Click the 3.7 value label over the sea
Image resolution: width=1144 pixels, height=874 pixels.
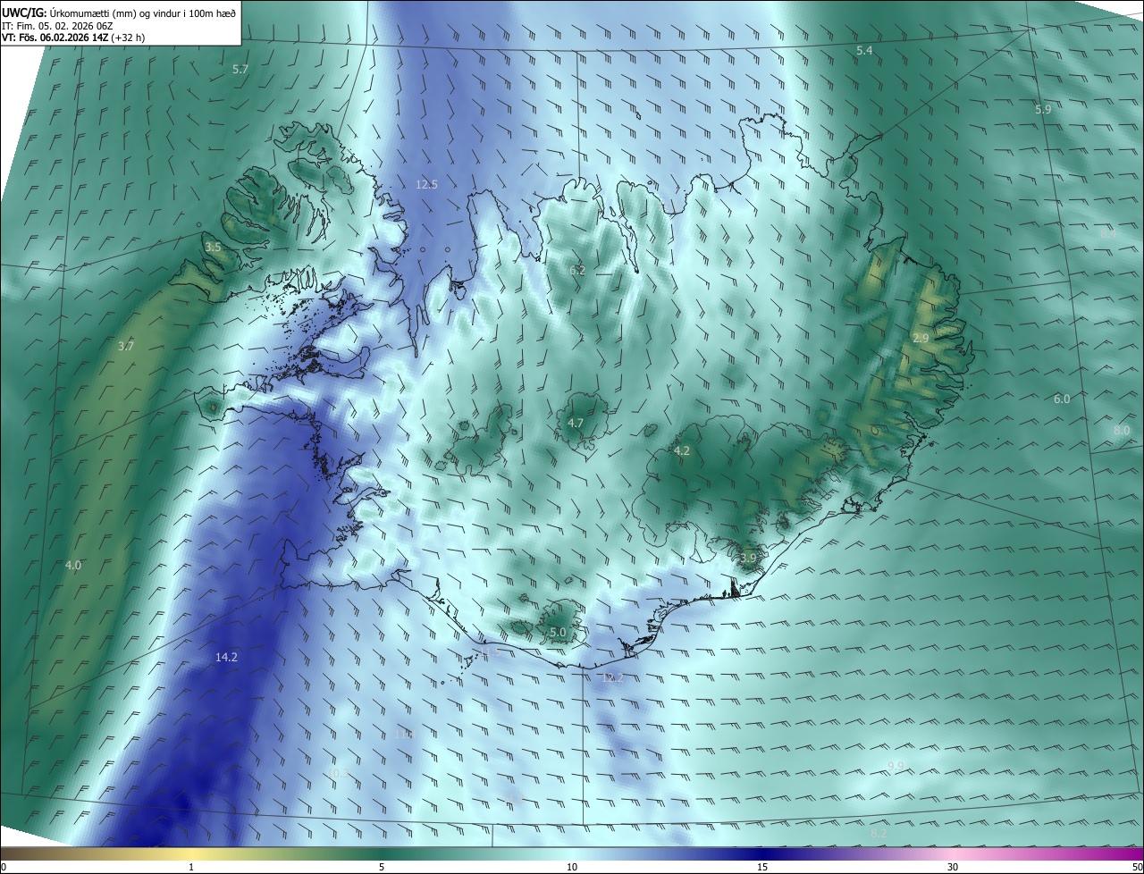point(126,346)
